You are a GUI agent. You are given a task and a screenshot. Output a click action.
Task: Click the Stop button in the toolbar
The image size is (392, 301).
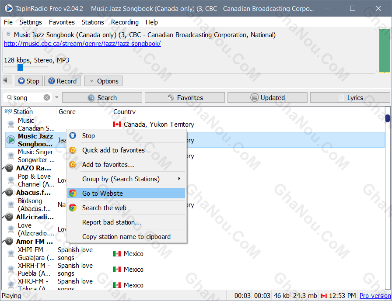[29, 81]
